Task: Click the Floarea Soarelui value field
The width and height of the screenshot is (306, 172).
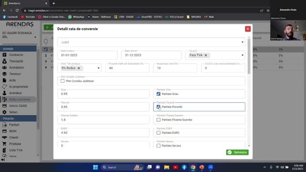Action: click(x=103, y=120)
